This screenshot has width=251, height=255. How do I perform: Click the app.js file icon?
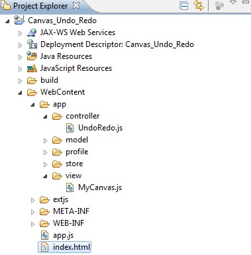[x=45, y=235]
